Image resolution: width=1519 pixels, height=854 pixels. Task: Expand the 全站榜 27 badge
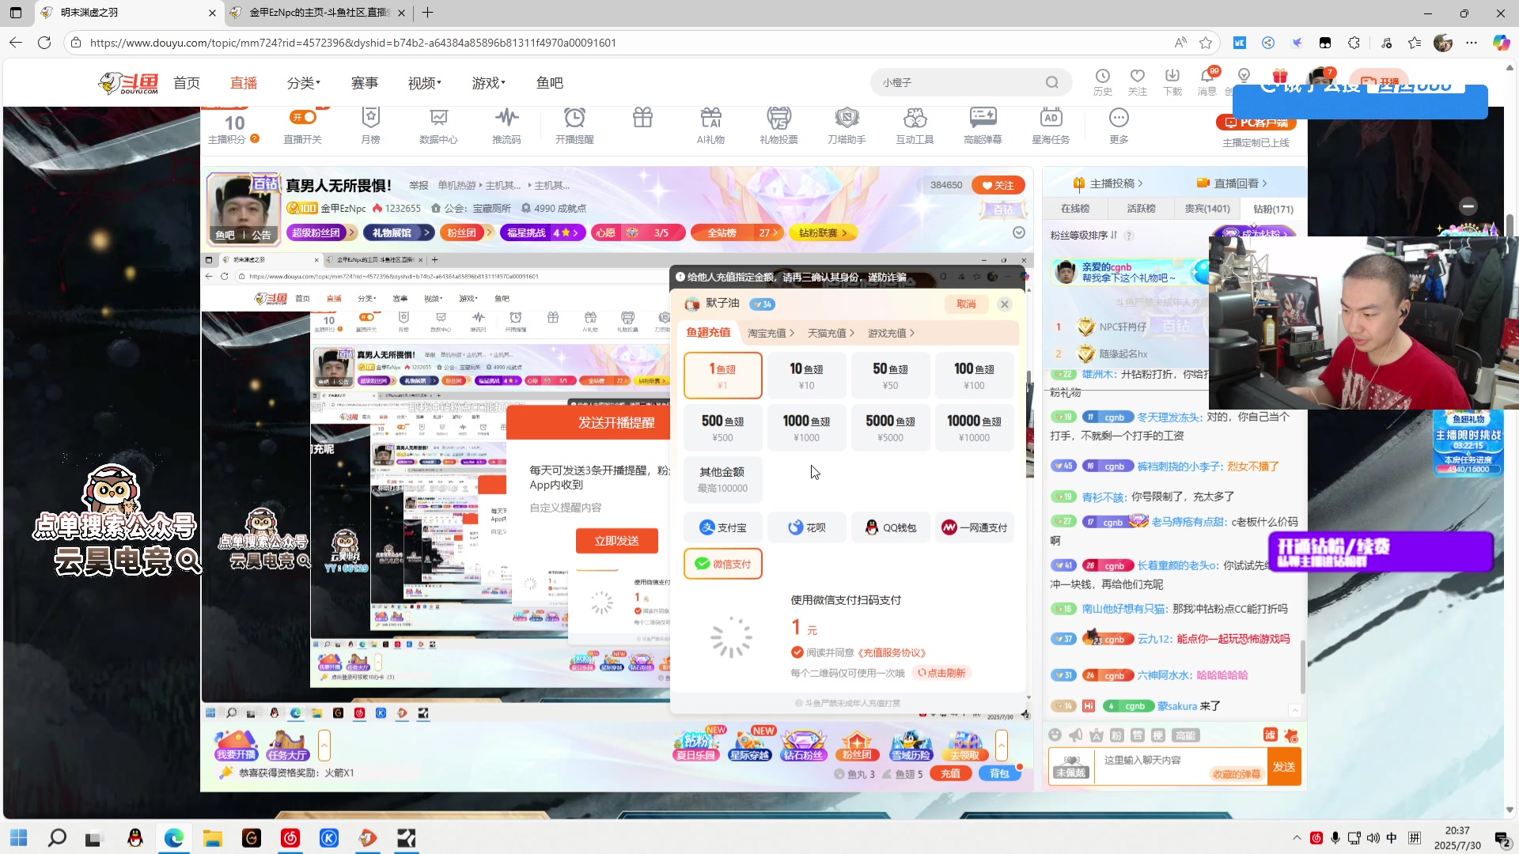[737, 232]
